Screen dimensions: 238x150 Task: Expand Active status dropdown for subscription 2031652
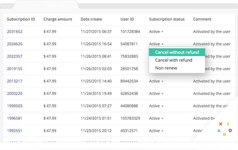[x=156, y=32]
